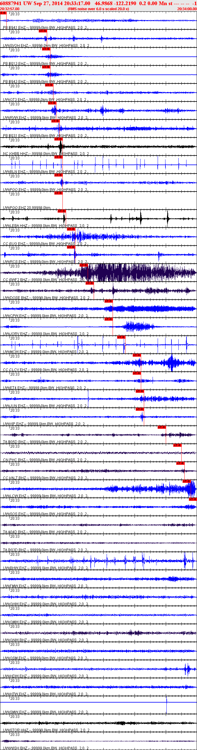Screen dimensions: 197x750
Task: Click the NC KHBB HHZ trace label
Action: 46,154
